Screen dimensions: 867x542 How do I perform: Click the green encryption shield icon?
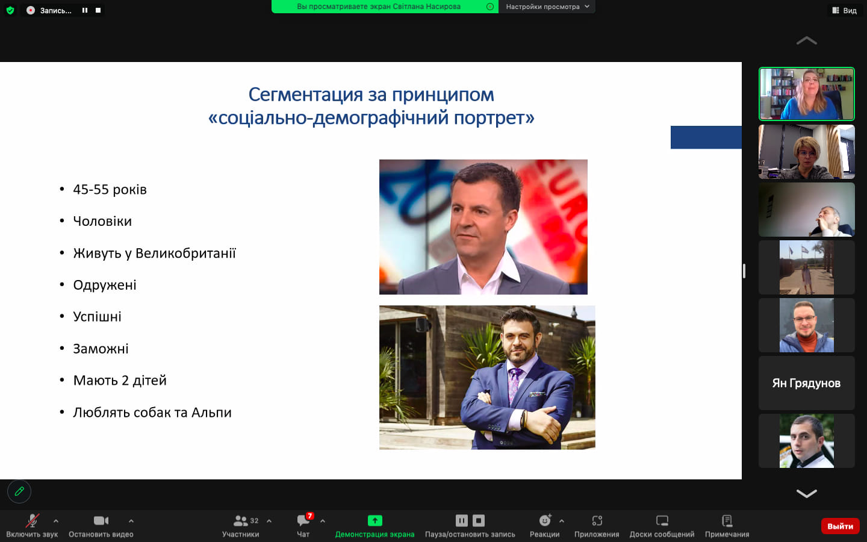[x=10, y=10]
